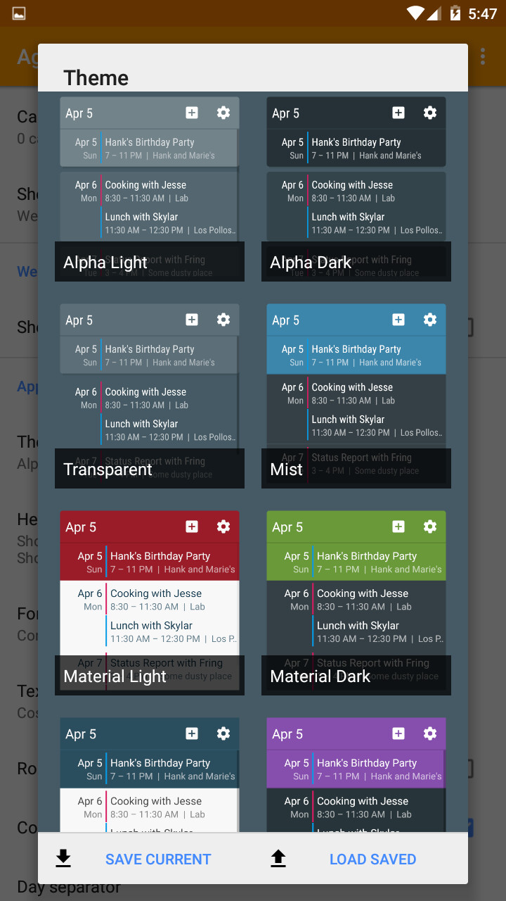
Task: Tap the upload icon beside Load Saved
Action: [x=278, y=858]
